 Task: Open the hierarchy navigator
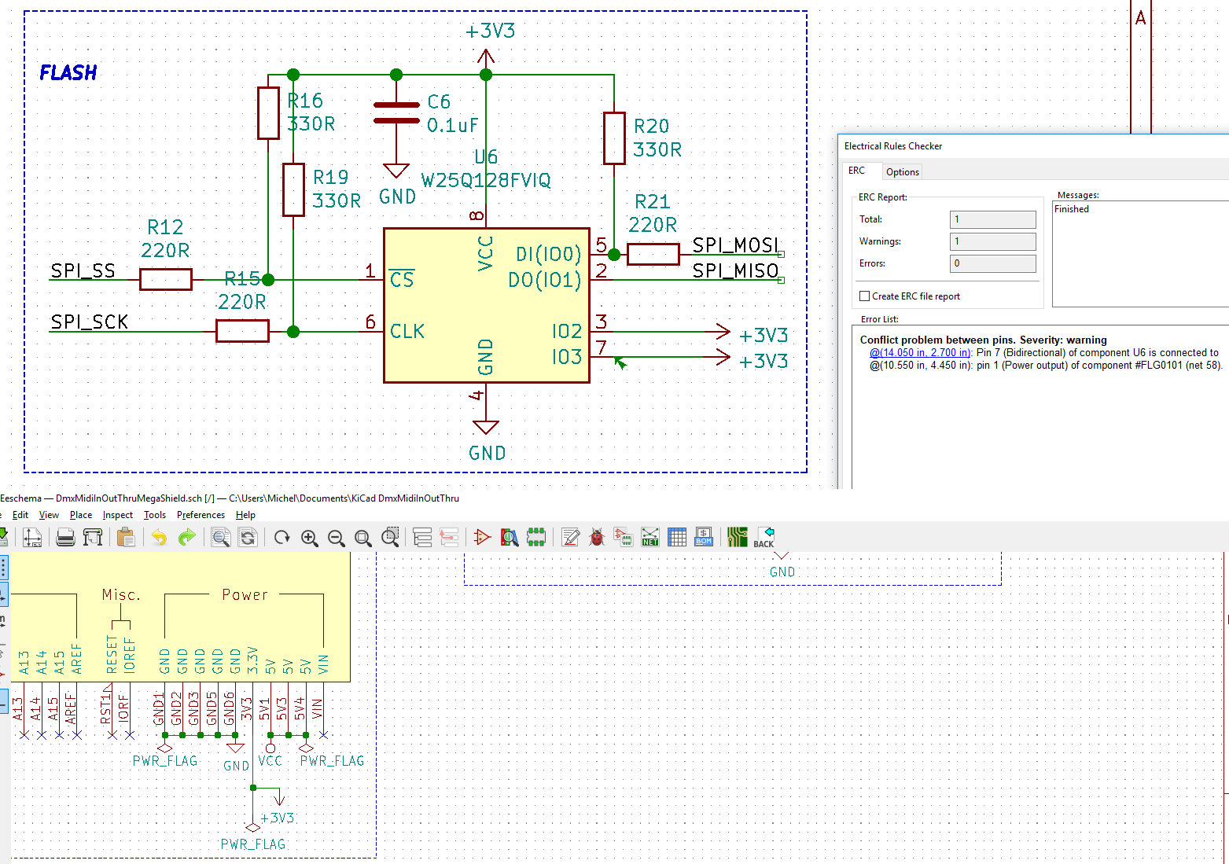click(422, 538)
